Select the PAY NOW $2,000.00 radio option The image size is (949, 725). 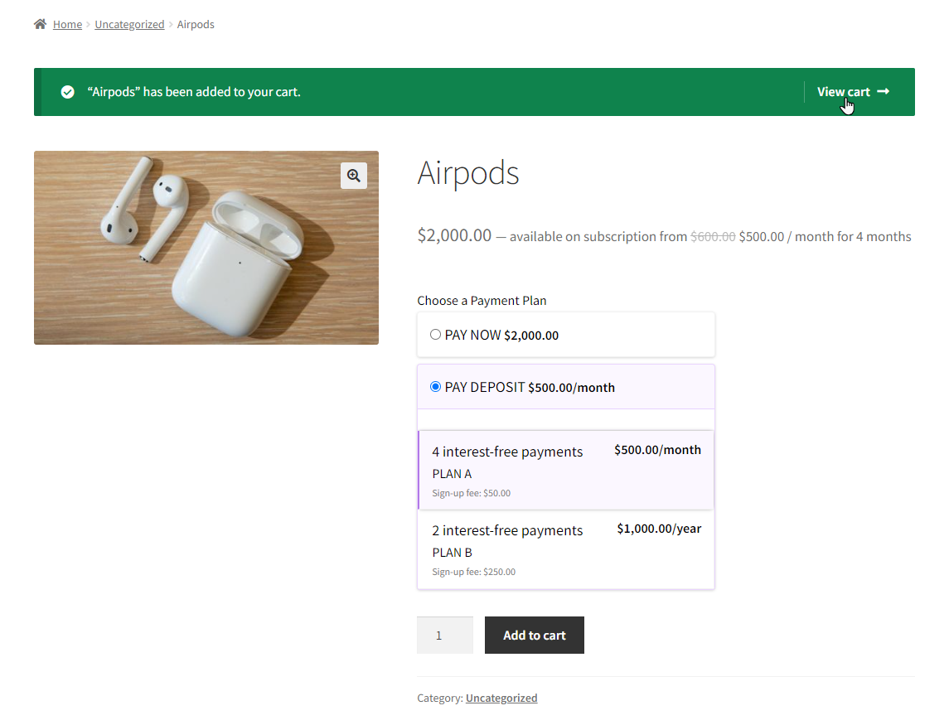pyautogui.click(x=435, y=335)
